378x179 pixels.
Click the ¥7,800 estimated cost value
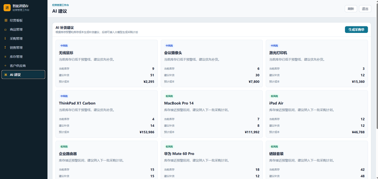(254, 81)
